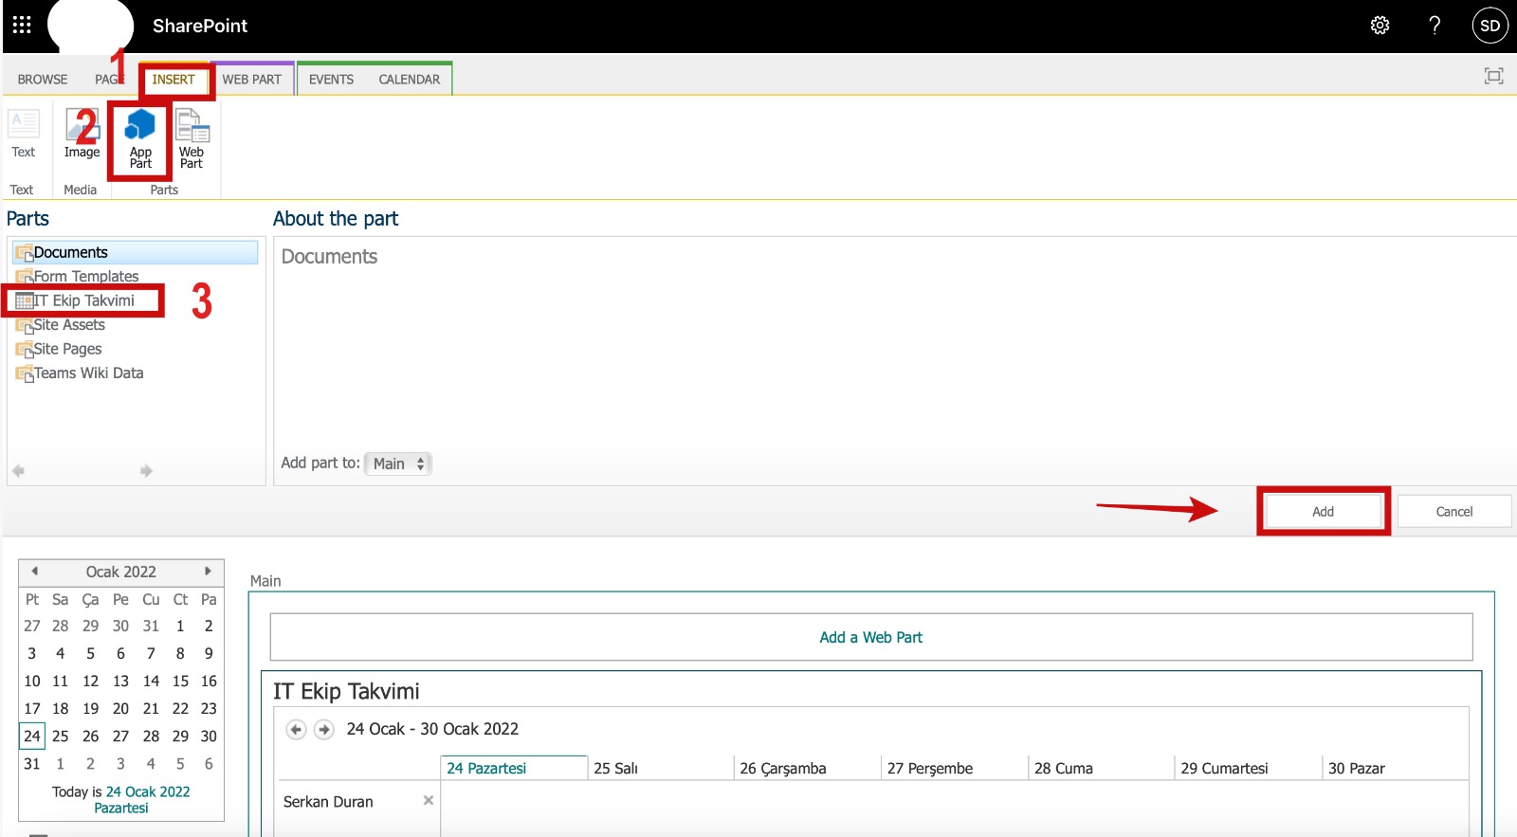Select IT Ekip Takvimi in Parts list
Screen dimensions: 1517x837
coord(84,300)
